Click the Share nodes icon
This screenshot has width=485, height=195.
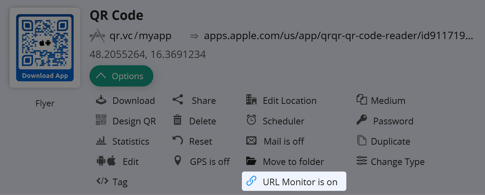pos(178,100)
